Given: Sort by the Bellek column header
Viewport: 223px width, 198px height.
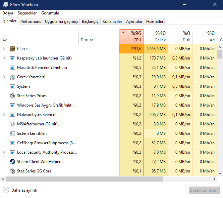Looking at the screenshot, I should coord(156,37).
